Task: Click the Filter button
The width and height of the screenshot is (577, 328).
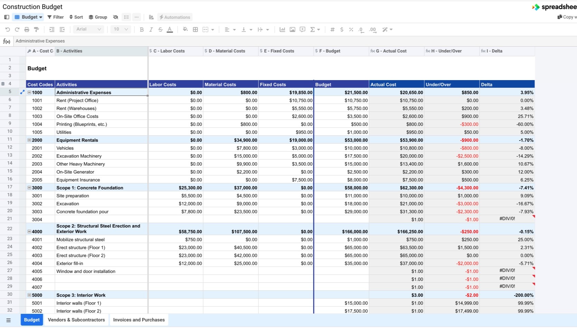Action: click(x=56, y=17)
